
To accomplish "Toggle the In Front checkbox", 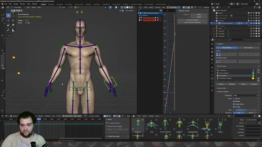I will click(234, 107).
